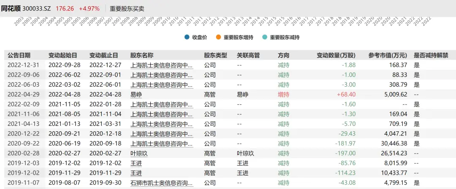This screenshot has width=456, height=189.
Task: Click the -29.43 change quantity value
Action: (x=347, y=133)
